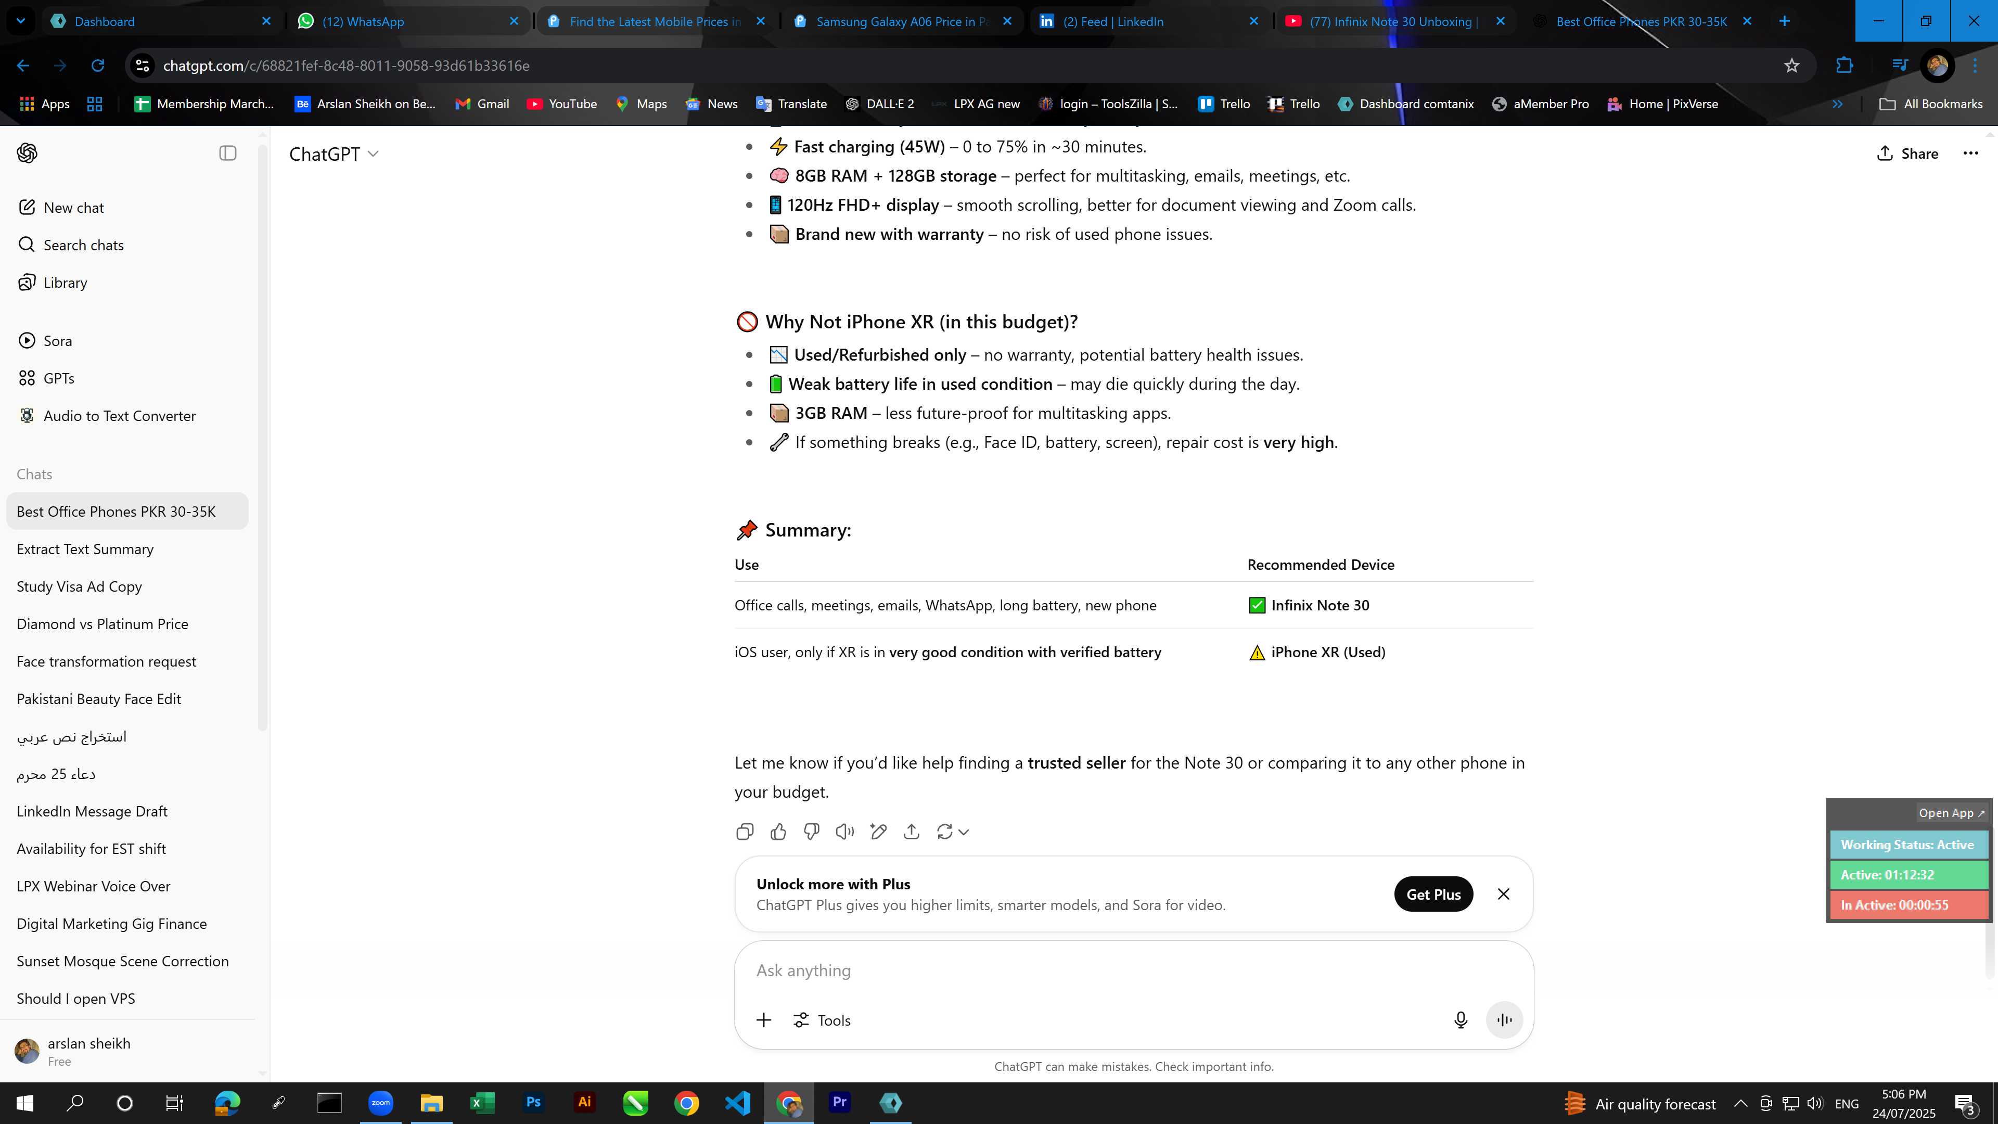This screenshot has width=1998, height=1124.
Task: Open Photoshop from the taskbar
Action: [x=534, y=1103]
